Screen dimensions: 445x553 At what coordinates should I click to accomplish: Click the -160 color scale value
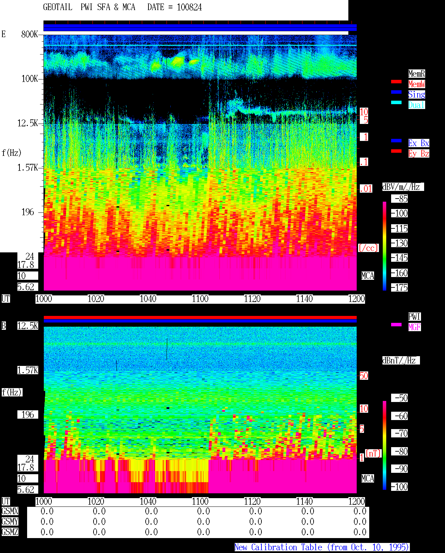click(399, 273)
